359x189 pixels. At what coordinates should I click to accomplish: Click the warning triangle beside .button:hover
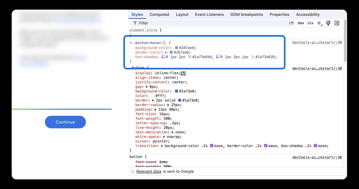pos(164,43)
